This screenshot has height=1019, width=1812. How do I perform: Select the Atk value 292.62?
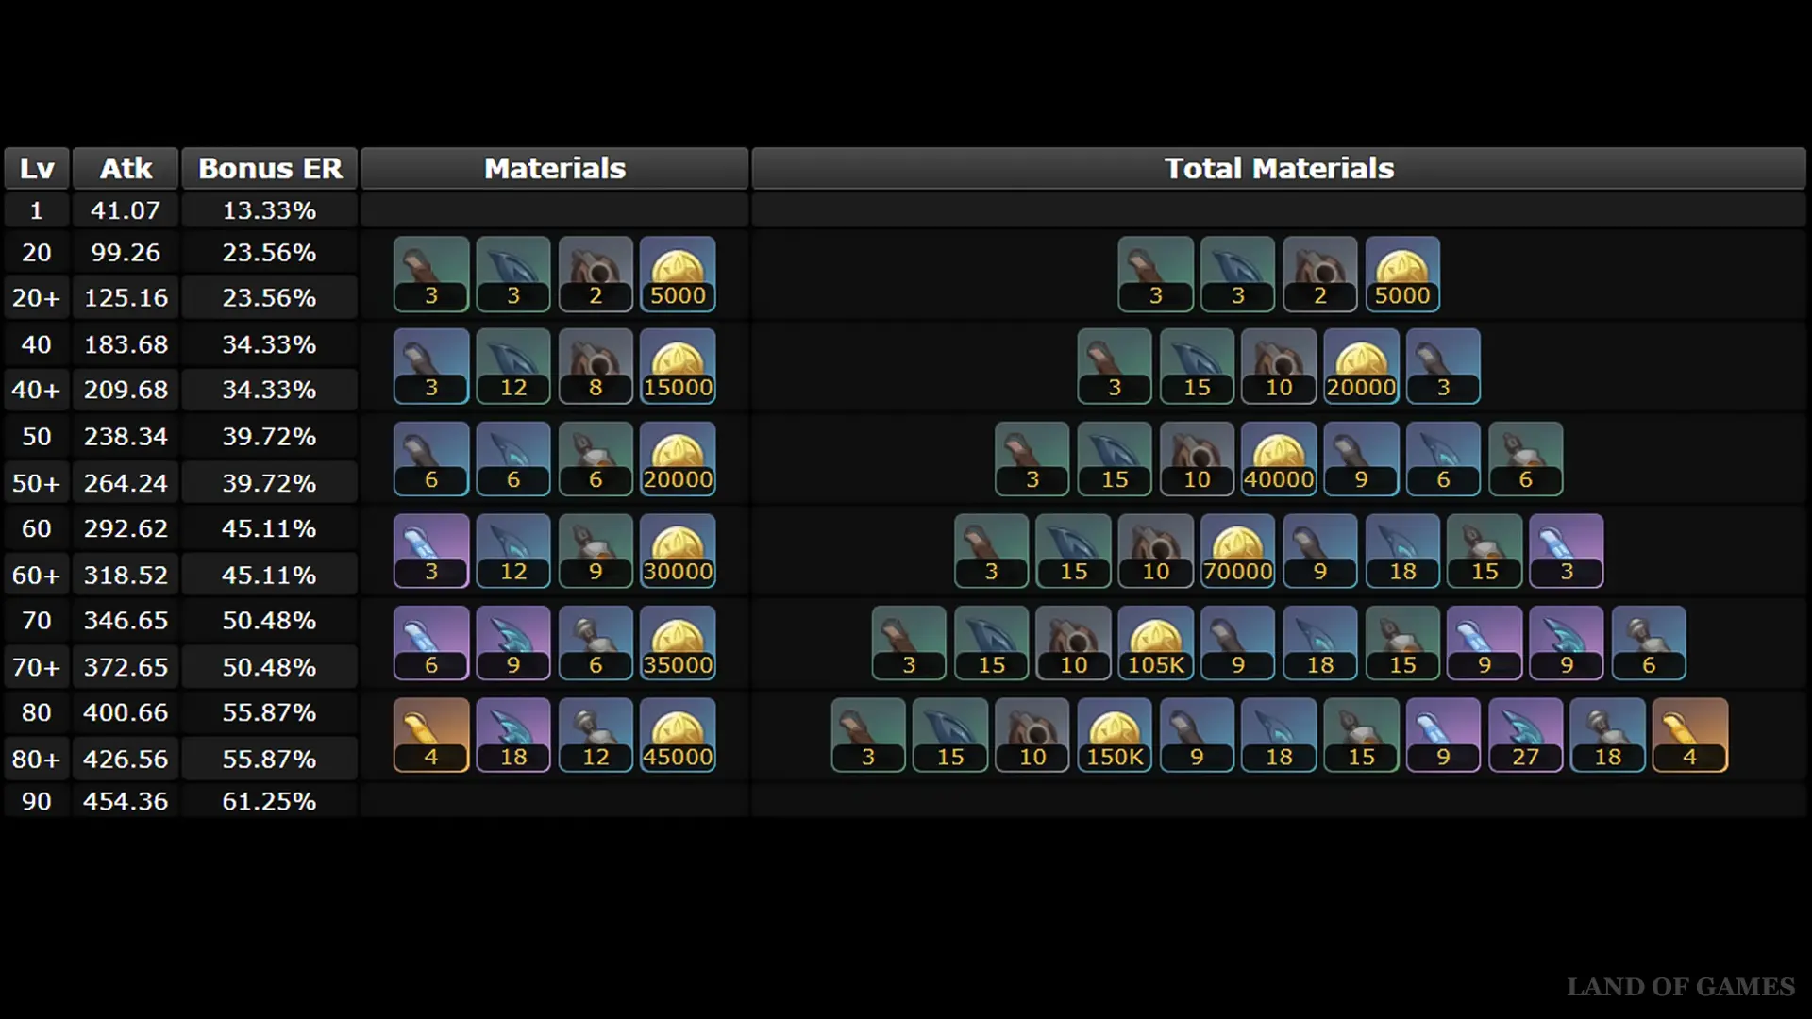pos(126,528)
